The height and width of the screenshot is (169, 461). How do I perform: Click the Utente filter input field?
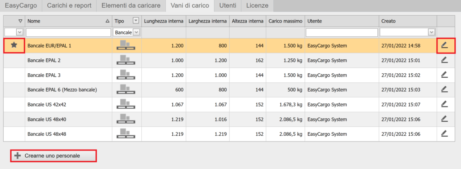point(342,32)
